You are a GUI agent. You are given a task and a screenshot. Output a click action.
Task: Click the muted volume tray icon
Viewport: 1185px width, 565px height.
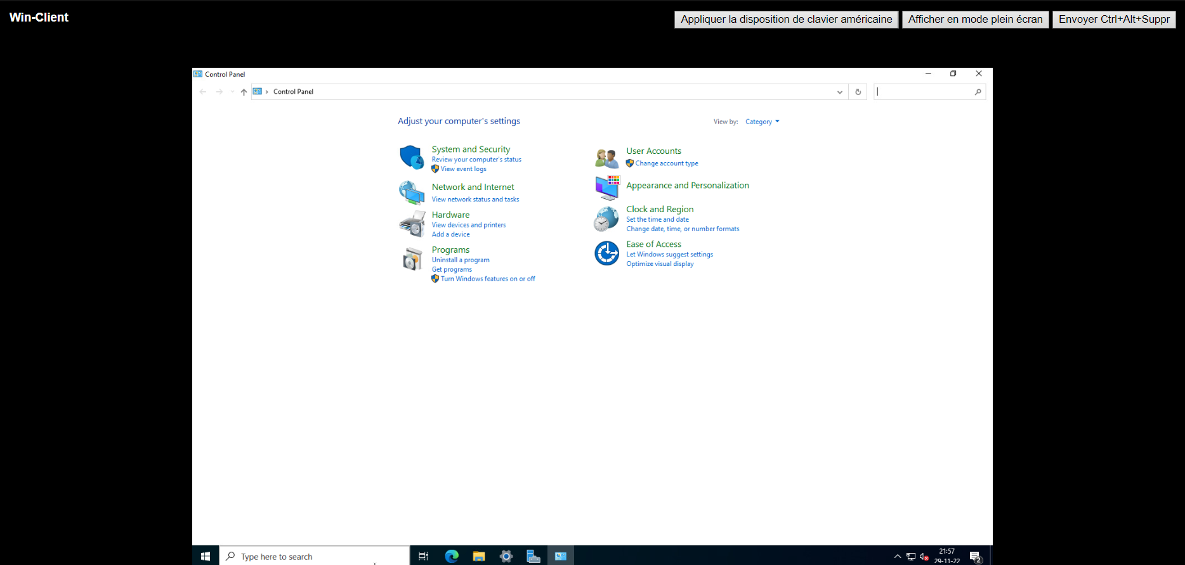click(x=924, y=557)
